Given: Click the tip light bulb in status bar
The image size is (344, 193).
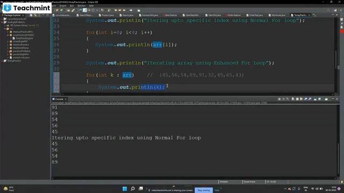Looking at the screenshot, I should [x=342, y=182].
